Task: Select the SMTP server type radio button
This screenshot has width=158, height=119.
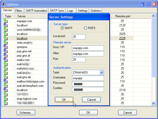Action: [x=62, y=28]
